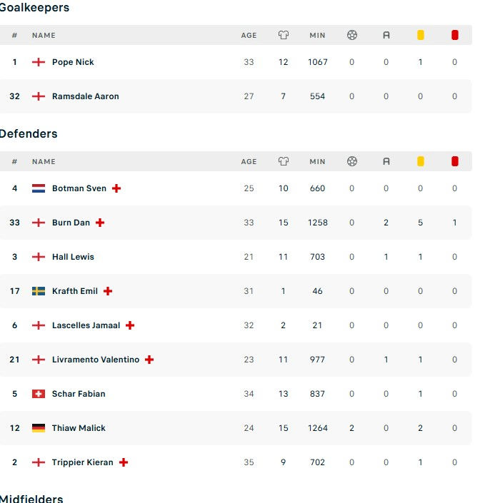480x503 pixels.
Task: Open Pope Nick player page
Action: (x=73, y=62)
